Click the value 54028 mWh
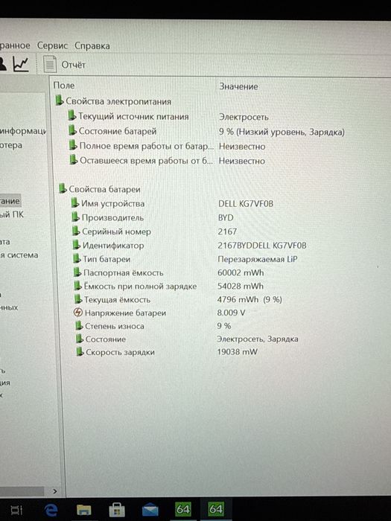The width and height of the screenshot is (391, 521). coord(241,286)
